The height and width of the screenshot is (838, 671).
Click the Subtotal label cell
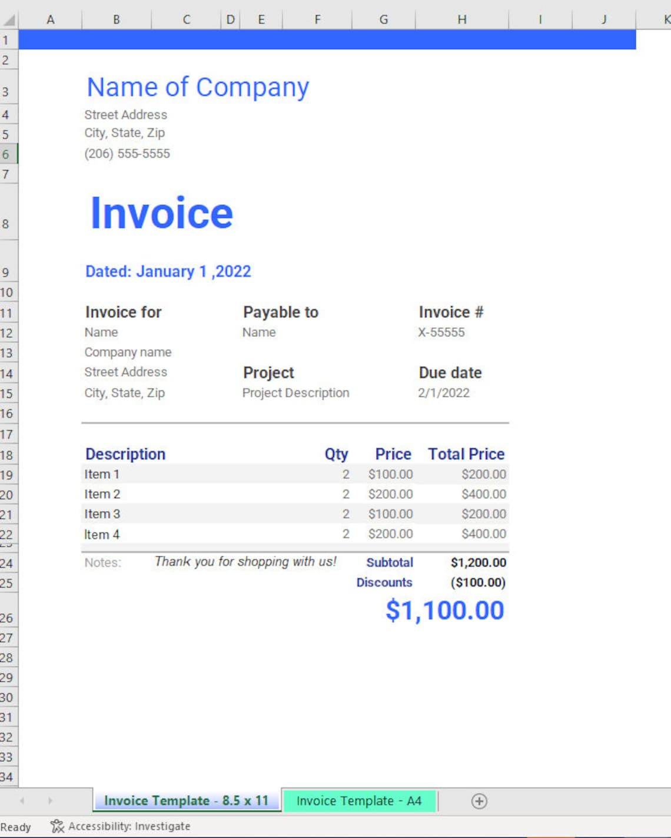pyautogui.click(x=390, y=562)
